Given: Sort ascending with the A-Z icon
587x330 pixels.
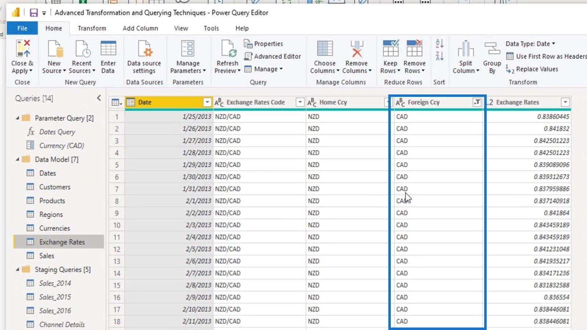Looking at the screenshot, I should coord(440,43).
